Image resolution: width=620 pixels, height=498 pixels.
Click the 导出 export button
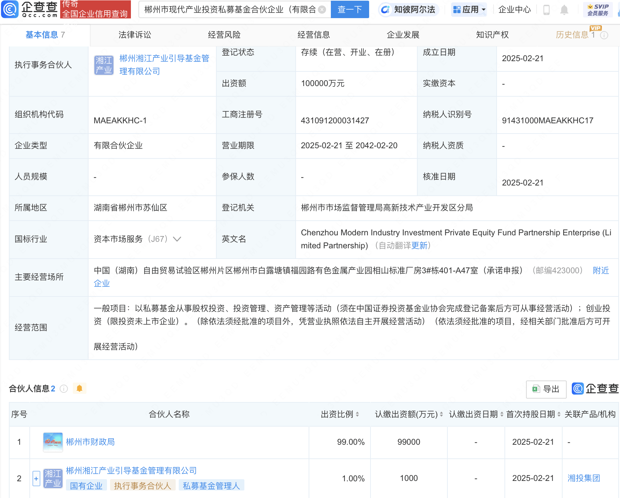(x=546, y=389)
